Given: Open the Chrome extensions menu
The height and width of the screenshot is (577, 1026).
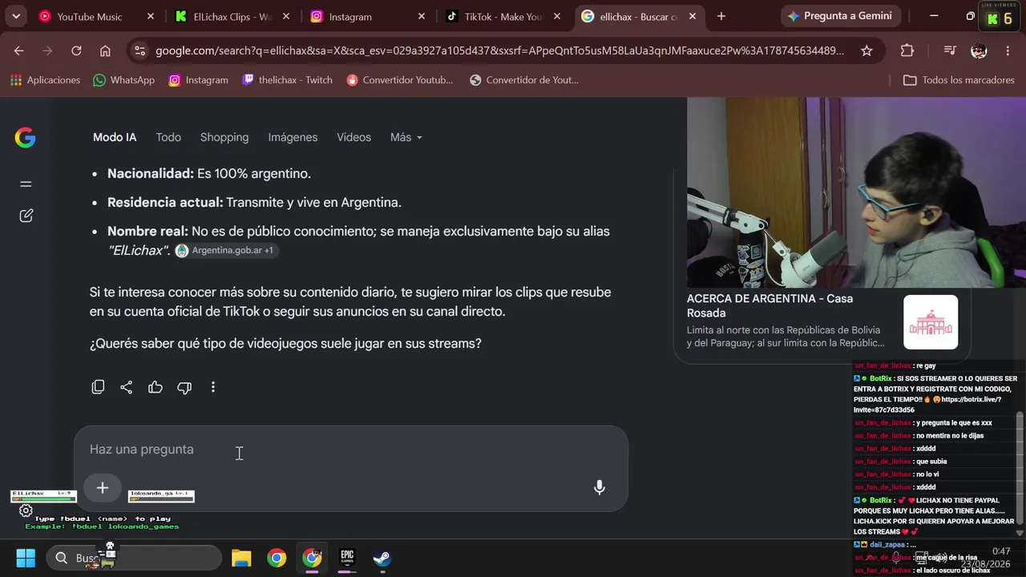Looking at the screenshot, I should click(907, 50).
